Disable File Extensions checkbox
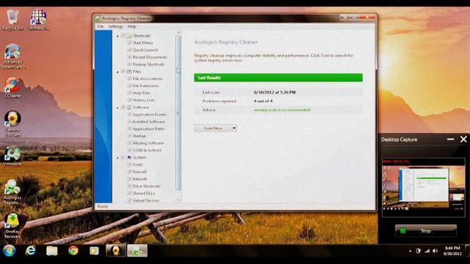This screenshot has width=470, height=264. tap(130, 86)
